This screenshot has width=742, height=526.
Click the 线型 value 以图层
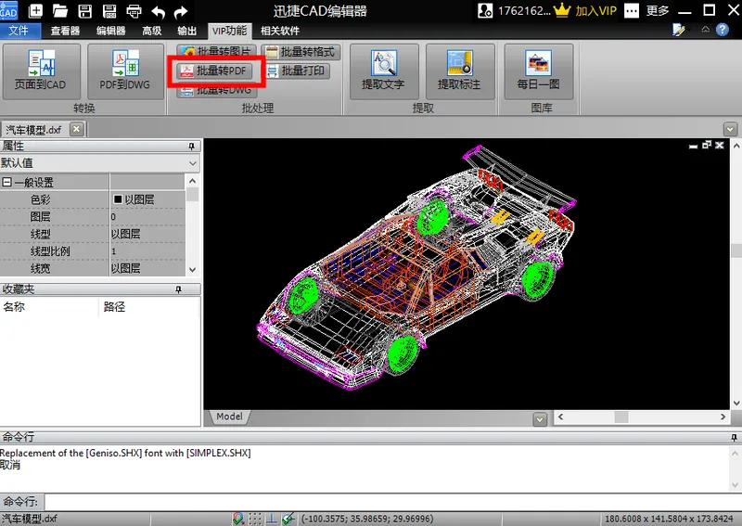coord(147,234)
